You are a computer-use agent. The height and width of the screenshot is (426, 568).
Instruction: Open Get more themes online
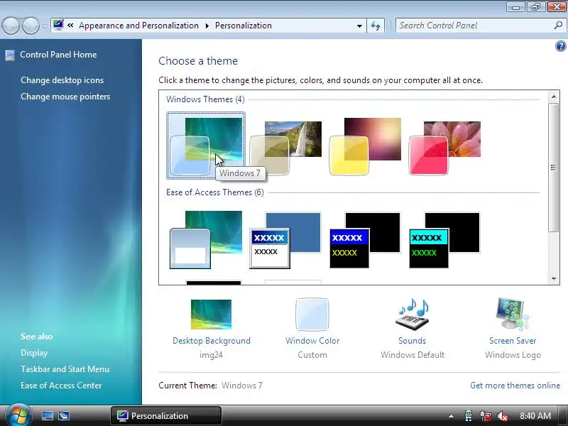[515, 385]
